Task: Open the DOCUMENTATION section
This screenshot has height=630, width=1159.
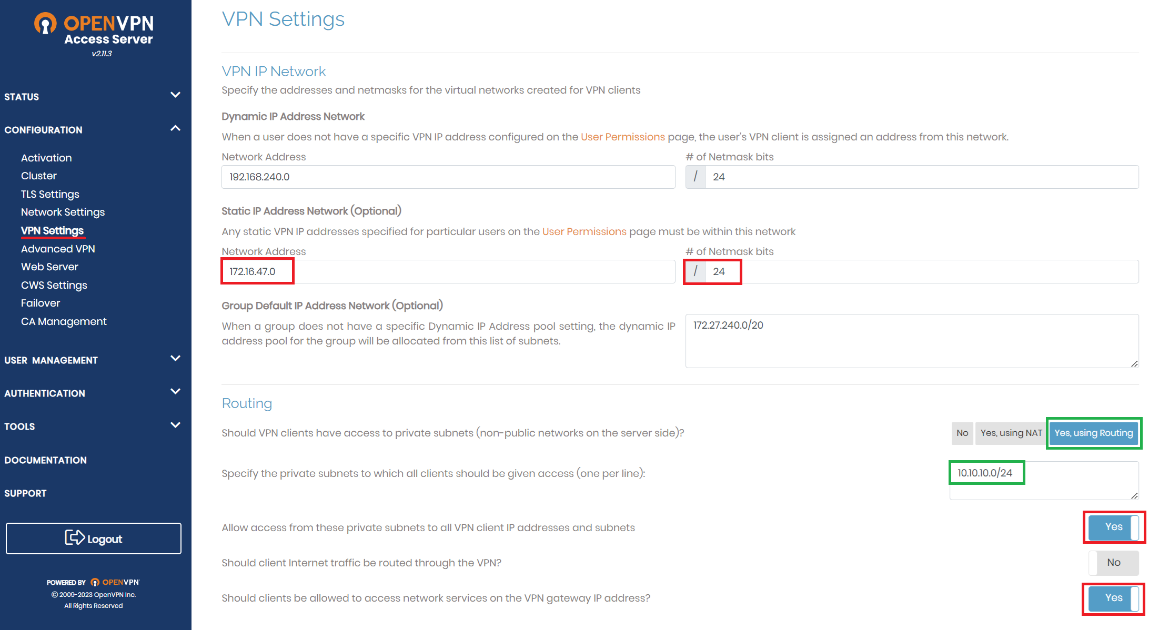Action: (x=46, y=460)
